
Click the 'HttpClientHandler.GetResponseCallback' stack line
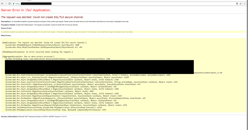coord(44,47)
